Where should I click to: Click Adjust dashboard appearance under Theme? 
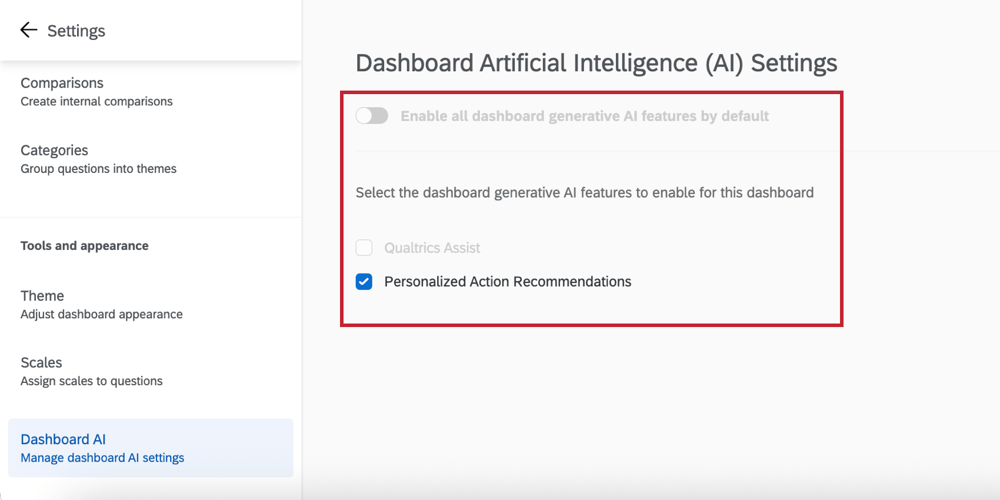101,314
